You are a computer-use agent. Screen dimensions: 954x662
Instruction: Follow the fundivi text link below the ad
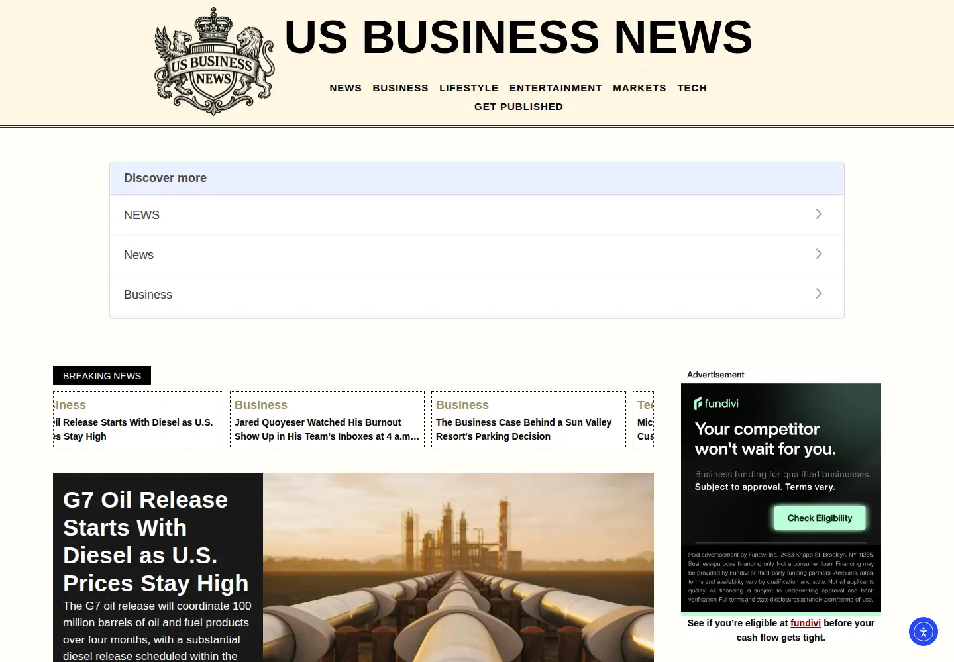806,623
